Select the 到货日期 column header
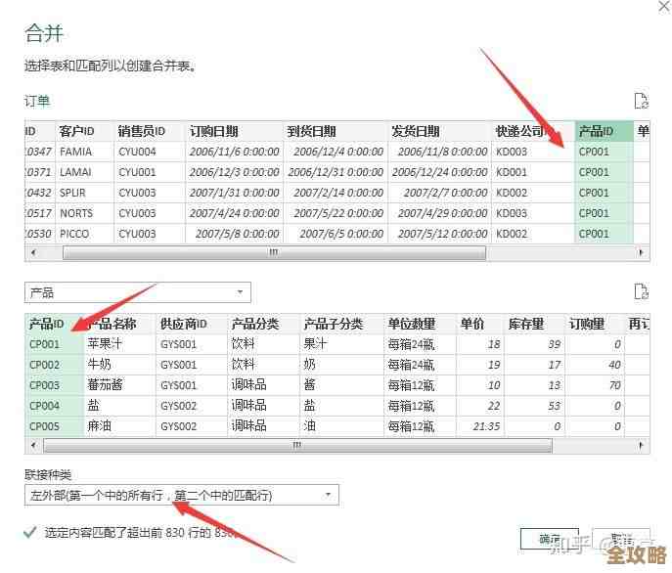This screenshot has width=672, height=573. coord(336,131)
